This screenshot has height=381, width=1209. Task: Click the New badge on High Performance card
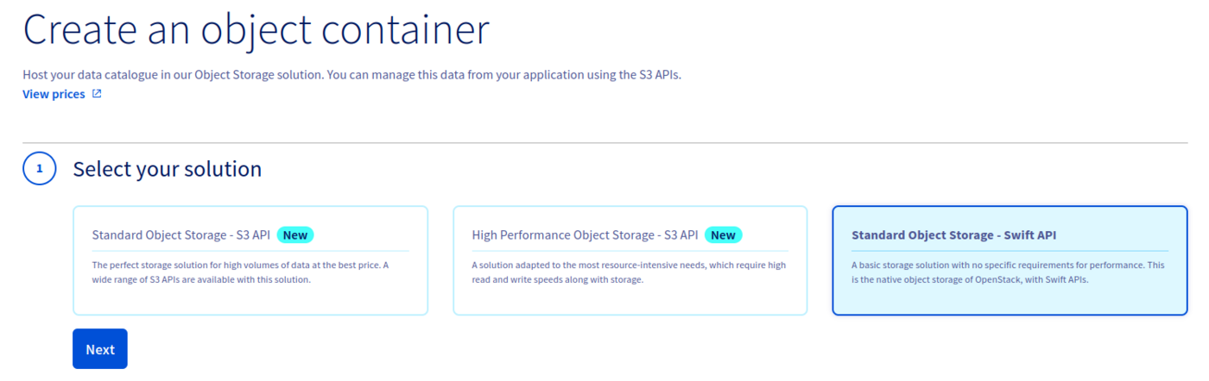tap(723, 234)
